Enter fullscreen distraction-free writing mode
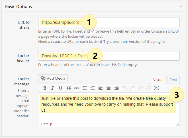The height and width of the screenshot is (138, 188). [156, 88]
